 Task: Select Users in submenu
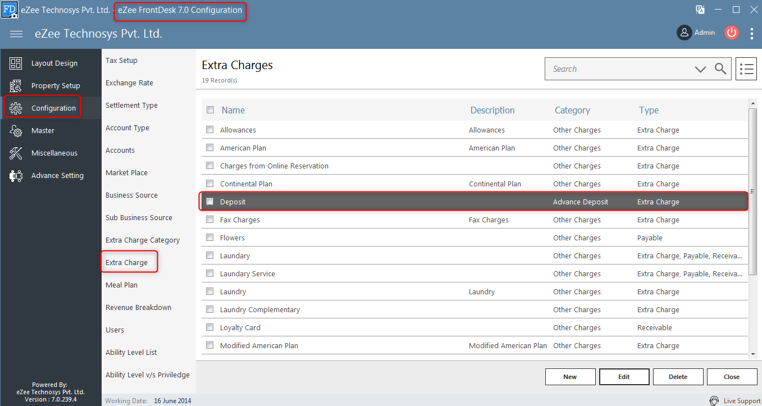click(x=115, y=330)
